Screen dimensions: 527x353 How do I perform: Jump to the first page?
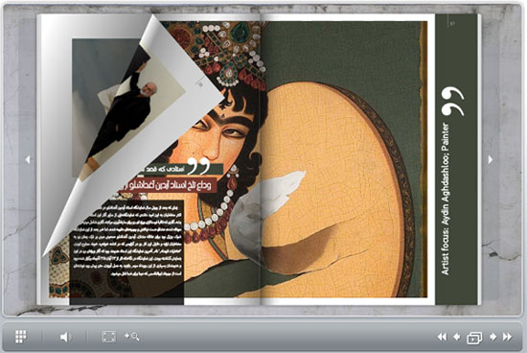[442, 337]
